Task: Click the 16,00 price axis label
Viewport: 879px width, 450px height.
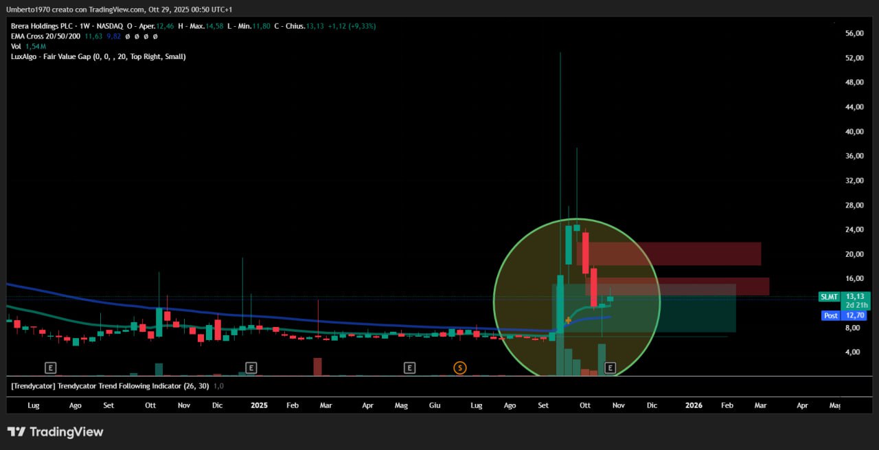Action: [x=854, y=279]
